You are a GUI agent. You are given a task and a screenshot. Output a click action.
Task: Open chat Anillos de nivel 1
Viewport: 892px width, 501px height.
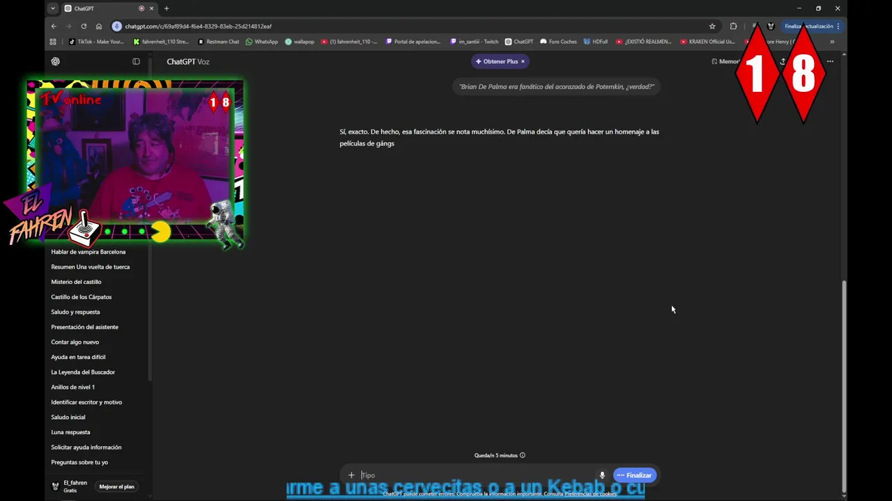point(72,387)
